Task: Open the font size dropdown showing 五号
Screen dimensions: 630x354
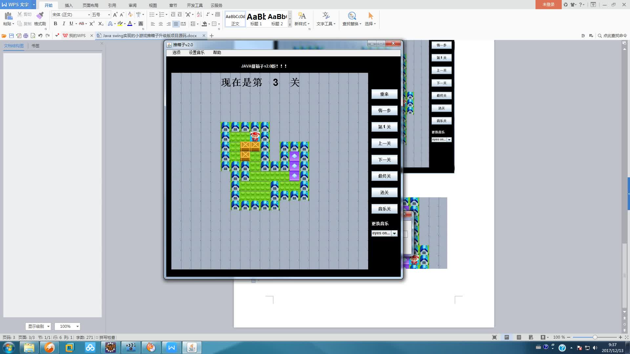Action: click(109, 15)
